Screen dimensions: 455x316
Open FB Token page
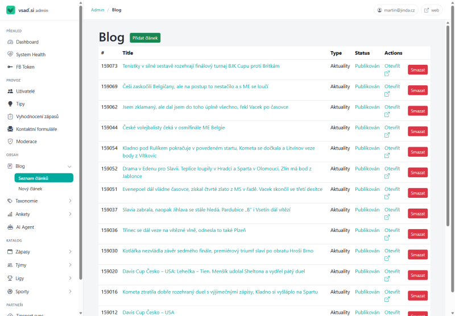click(25, 67)
